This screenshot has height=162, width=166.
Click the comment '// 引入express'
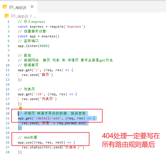(31, 22)
